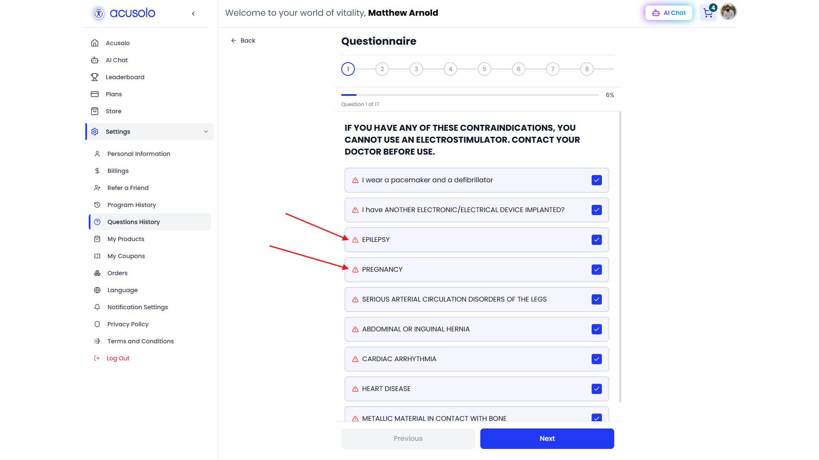Collapse sidebar with the left chevron
Image resolution: width=819 pixels, height=460 pixels.
193,14
